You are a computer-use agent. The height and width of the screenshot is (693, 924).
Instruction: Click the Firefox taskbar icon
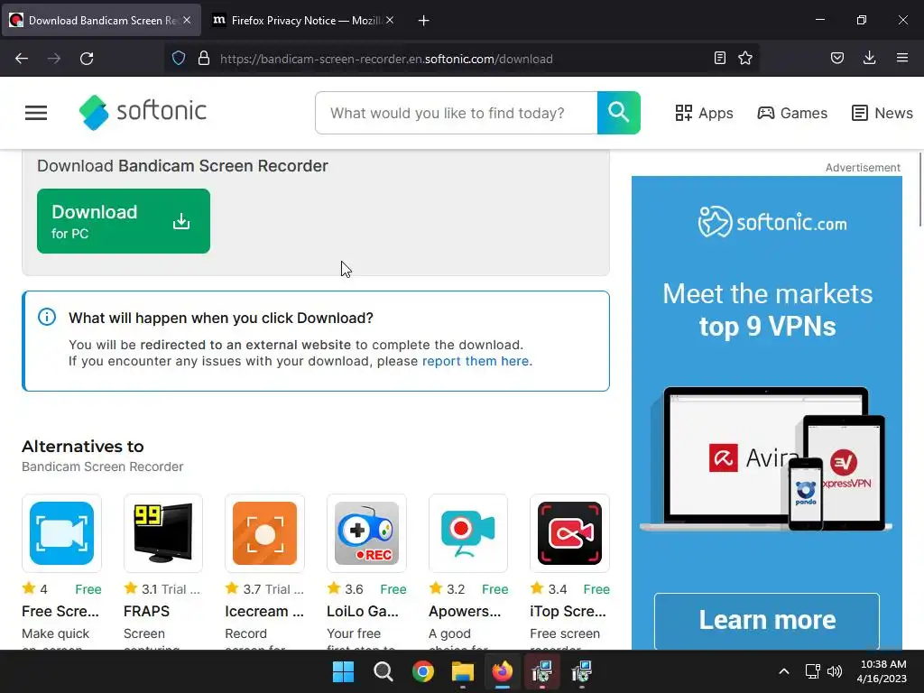[x=502, y=671]
